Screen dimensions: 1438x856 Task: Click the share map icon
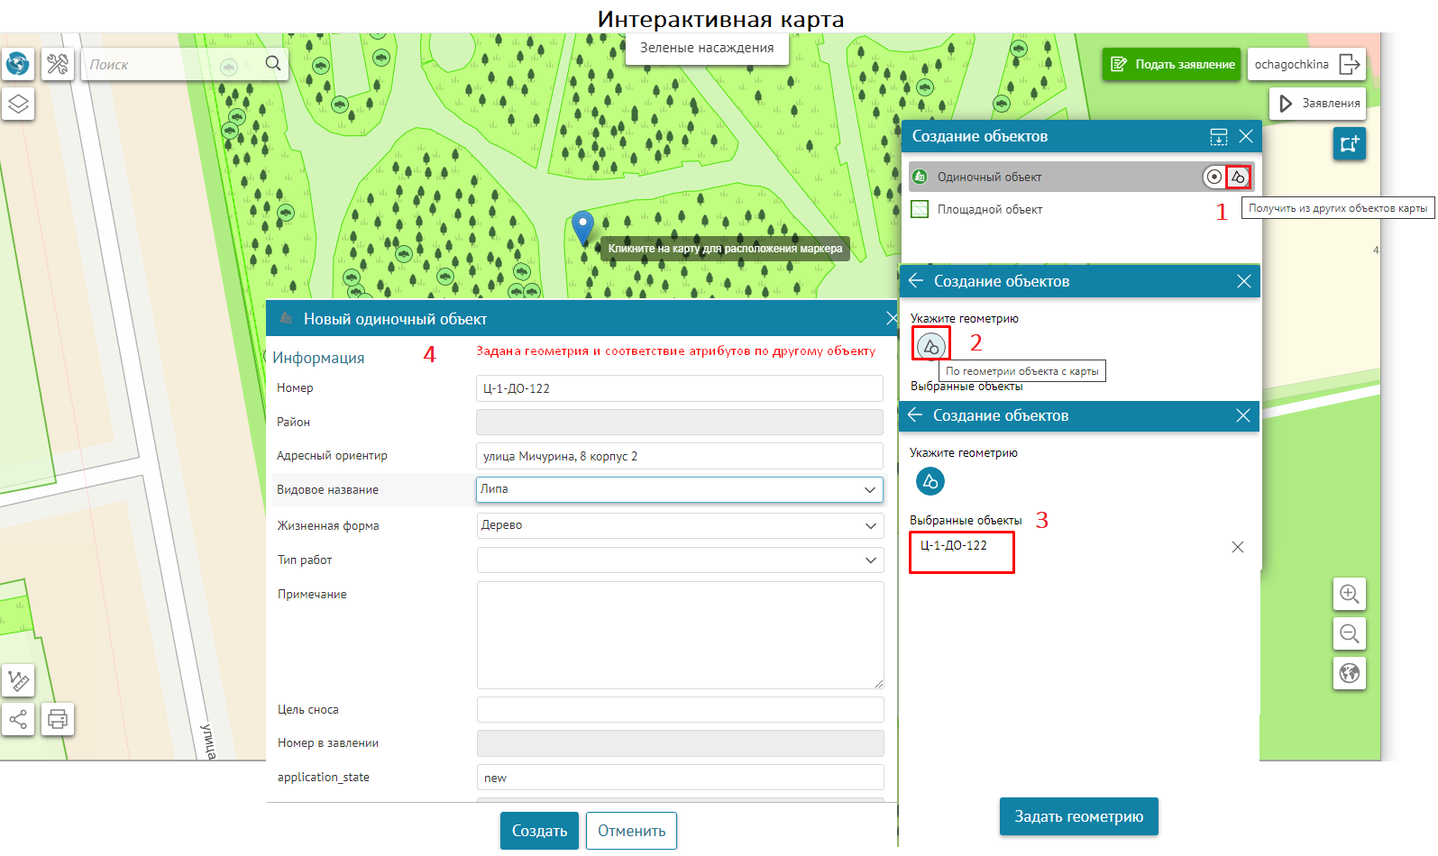point(18,719)
